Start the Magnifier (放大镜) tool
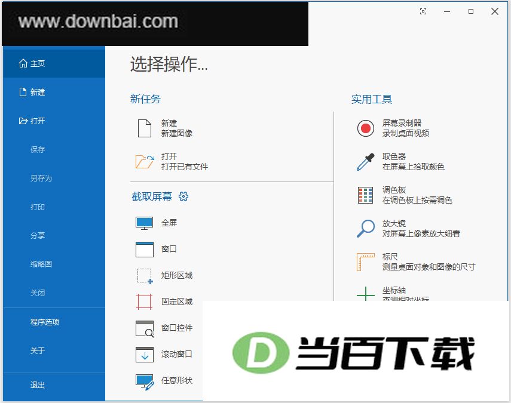Viewport: 511px width, 403px height. [408, 228]
